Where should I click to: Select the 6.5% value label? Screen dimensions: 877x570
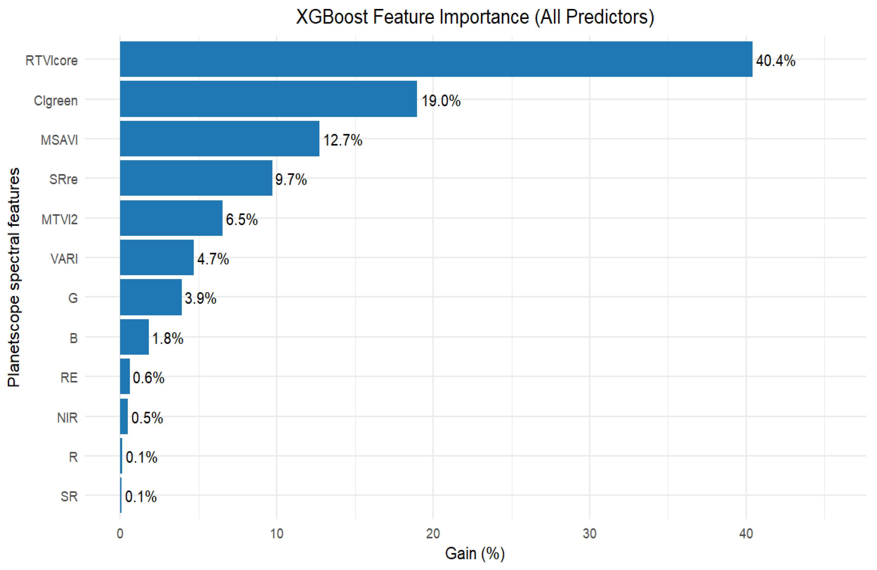click(x=241, y=220)
